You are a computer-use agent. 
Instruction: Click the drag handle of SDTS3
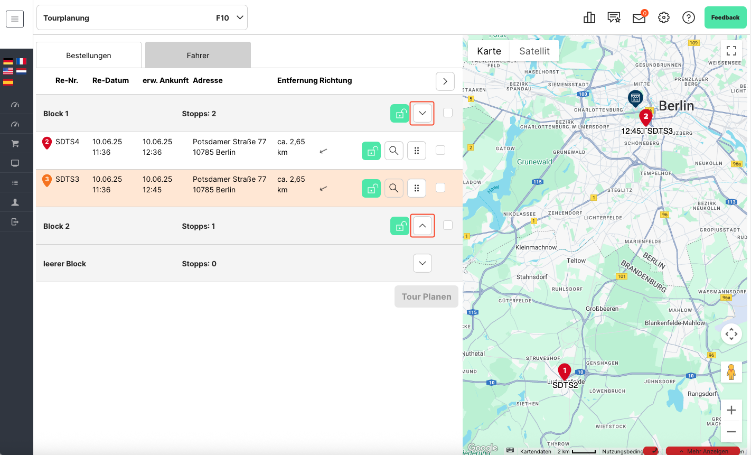[417, 188]
